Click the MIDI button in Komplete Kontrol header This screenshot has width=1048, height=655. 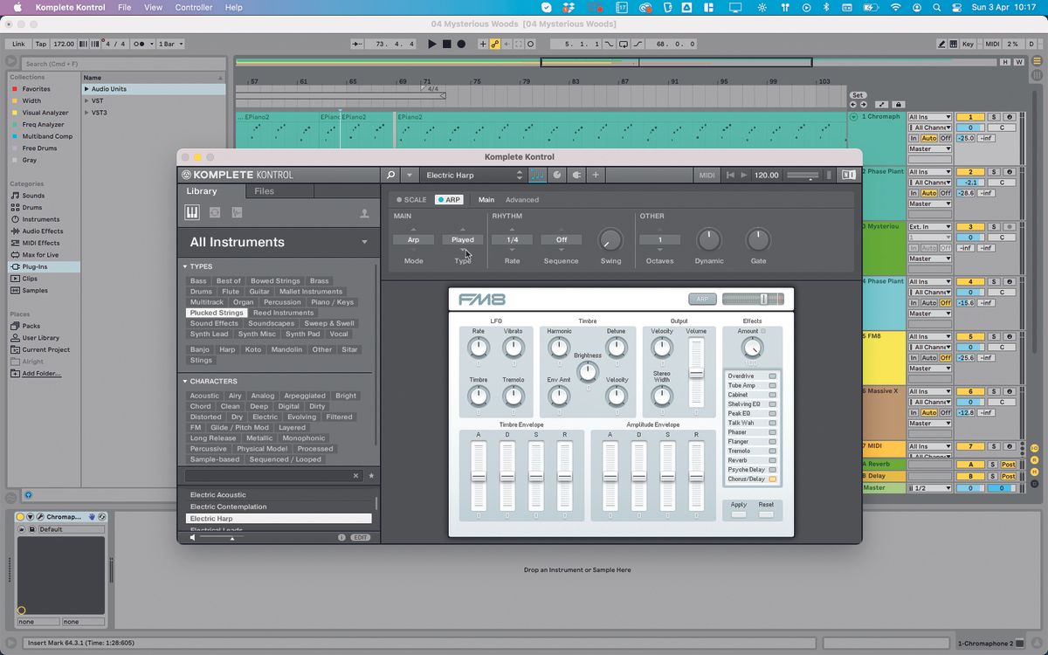pyautogui.click(x=707, y=175)
